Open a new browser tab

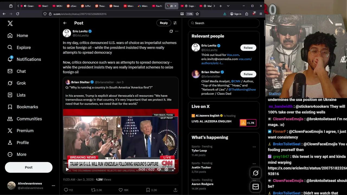pos(221,6)
